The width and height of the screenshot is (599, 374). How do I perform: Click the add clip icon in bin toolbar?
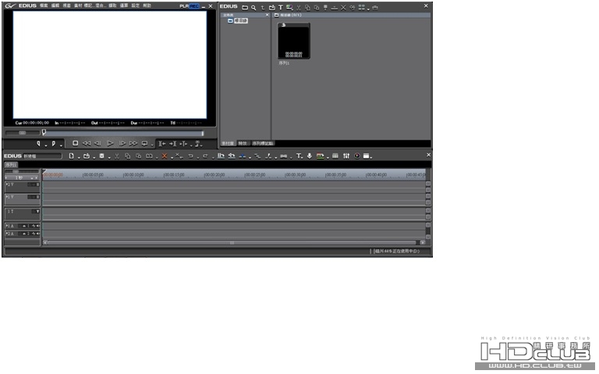271,8
